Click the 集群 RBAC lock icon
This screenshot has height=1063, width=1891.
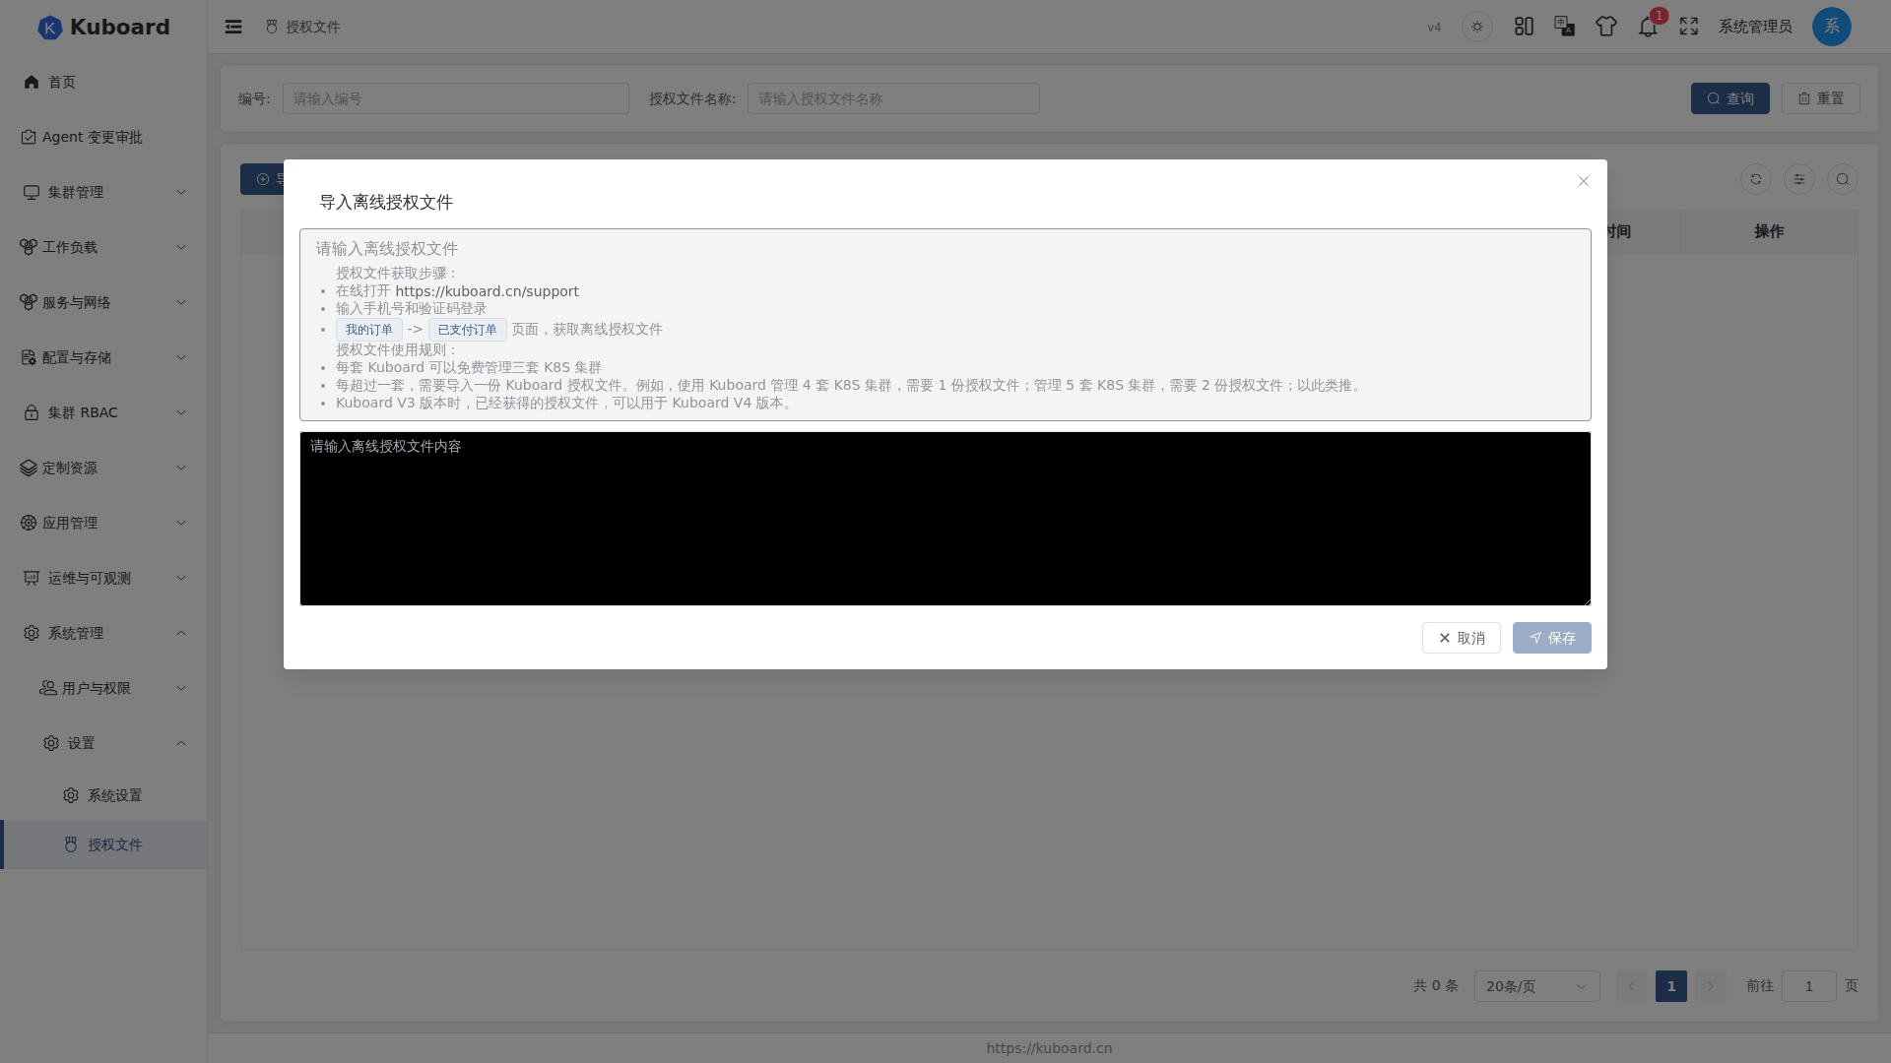[32, 412]
